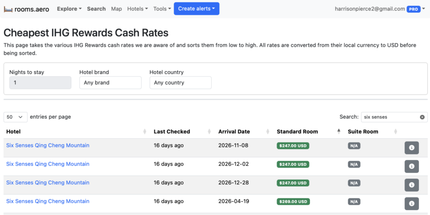This screenshot has width=430, height=215.
Task: Open info for the 2026-12-02 row
Action: [412, 166]
